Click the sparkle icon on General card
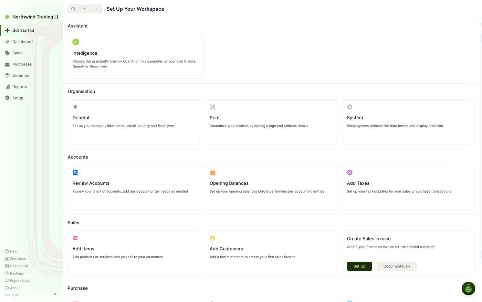This screenshot has height=302, width=482. click(75, 107)
